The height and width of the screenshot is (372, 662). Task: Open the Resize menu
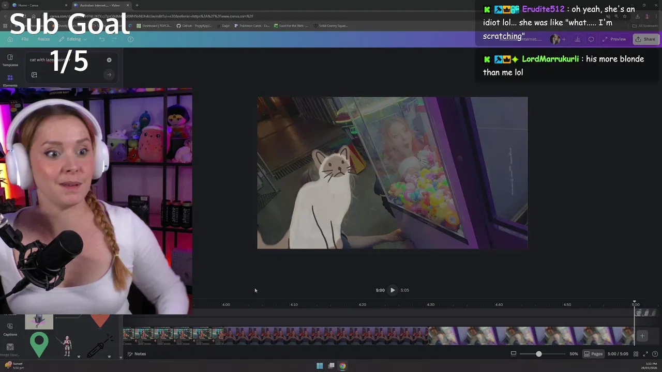pyautogui.click(x=43, y=39)
